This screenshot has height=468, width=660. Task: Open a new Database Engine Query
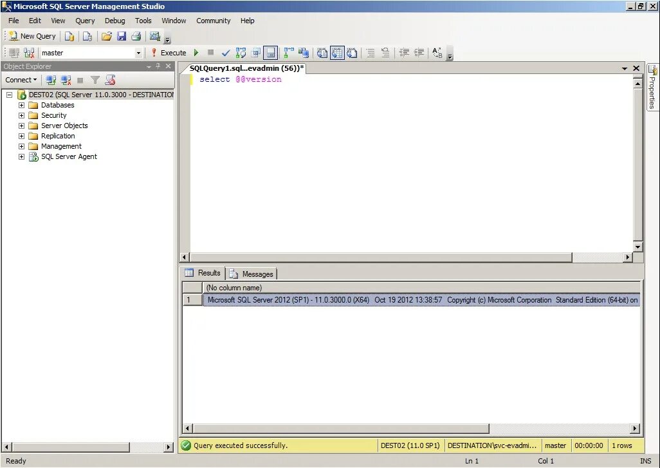69,36
